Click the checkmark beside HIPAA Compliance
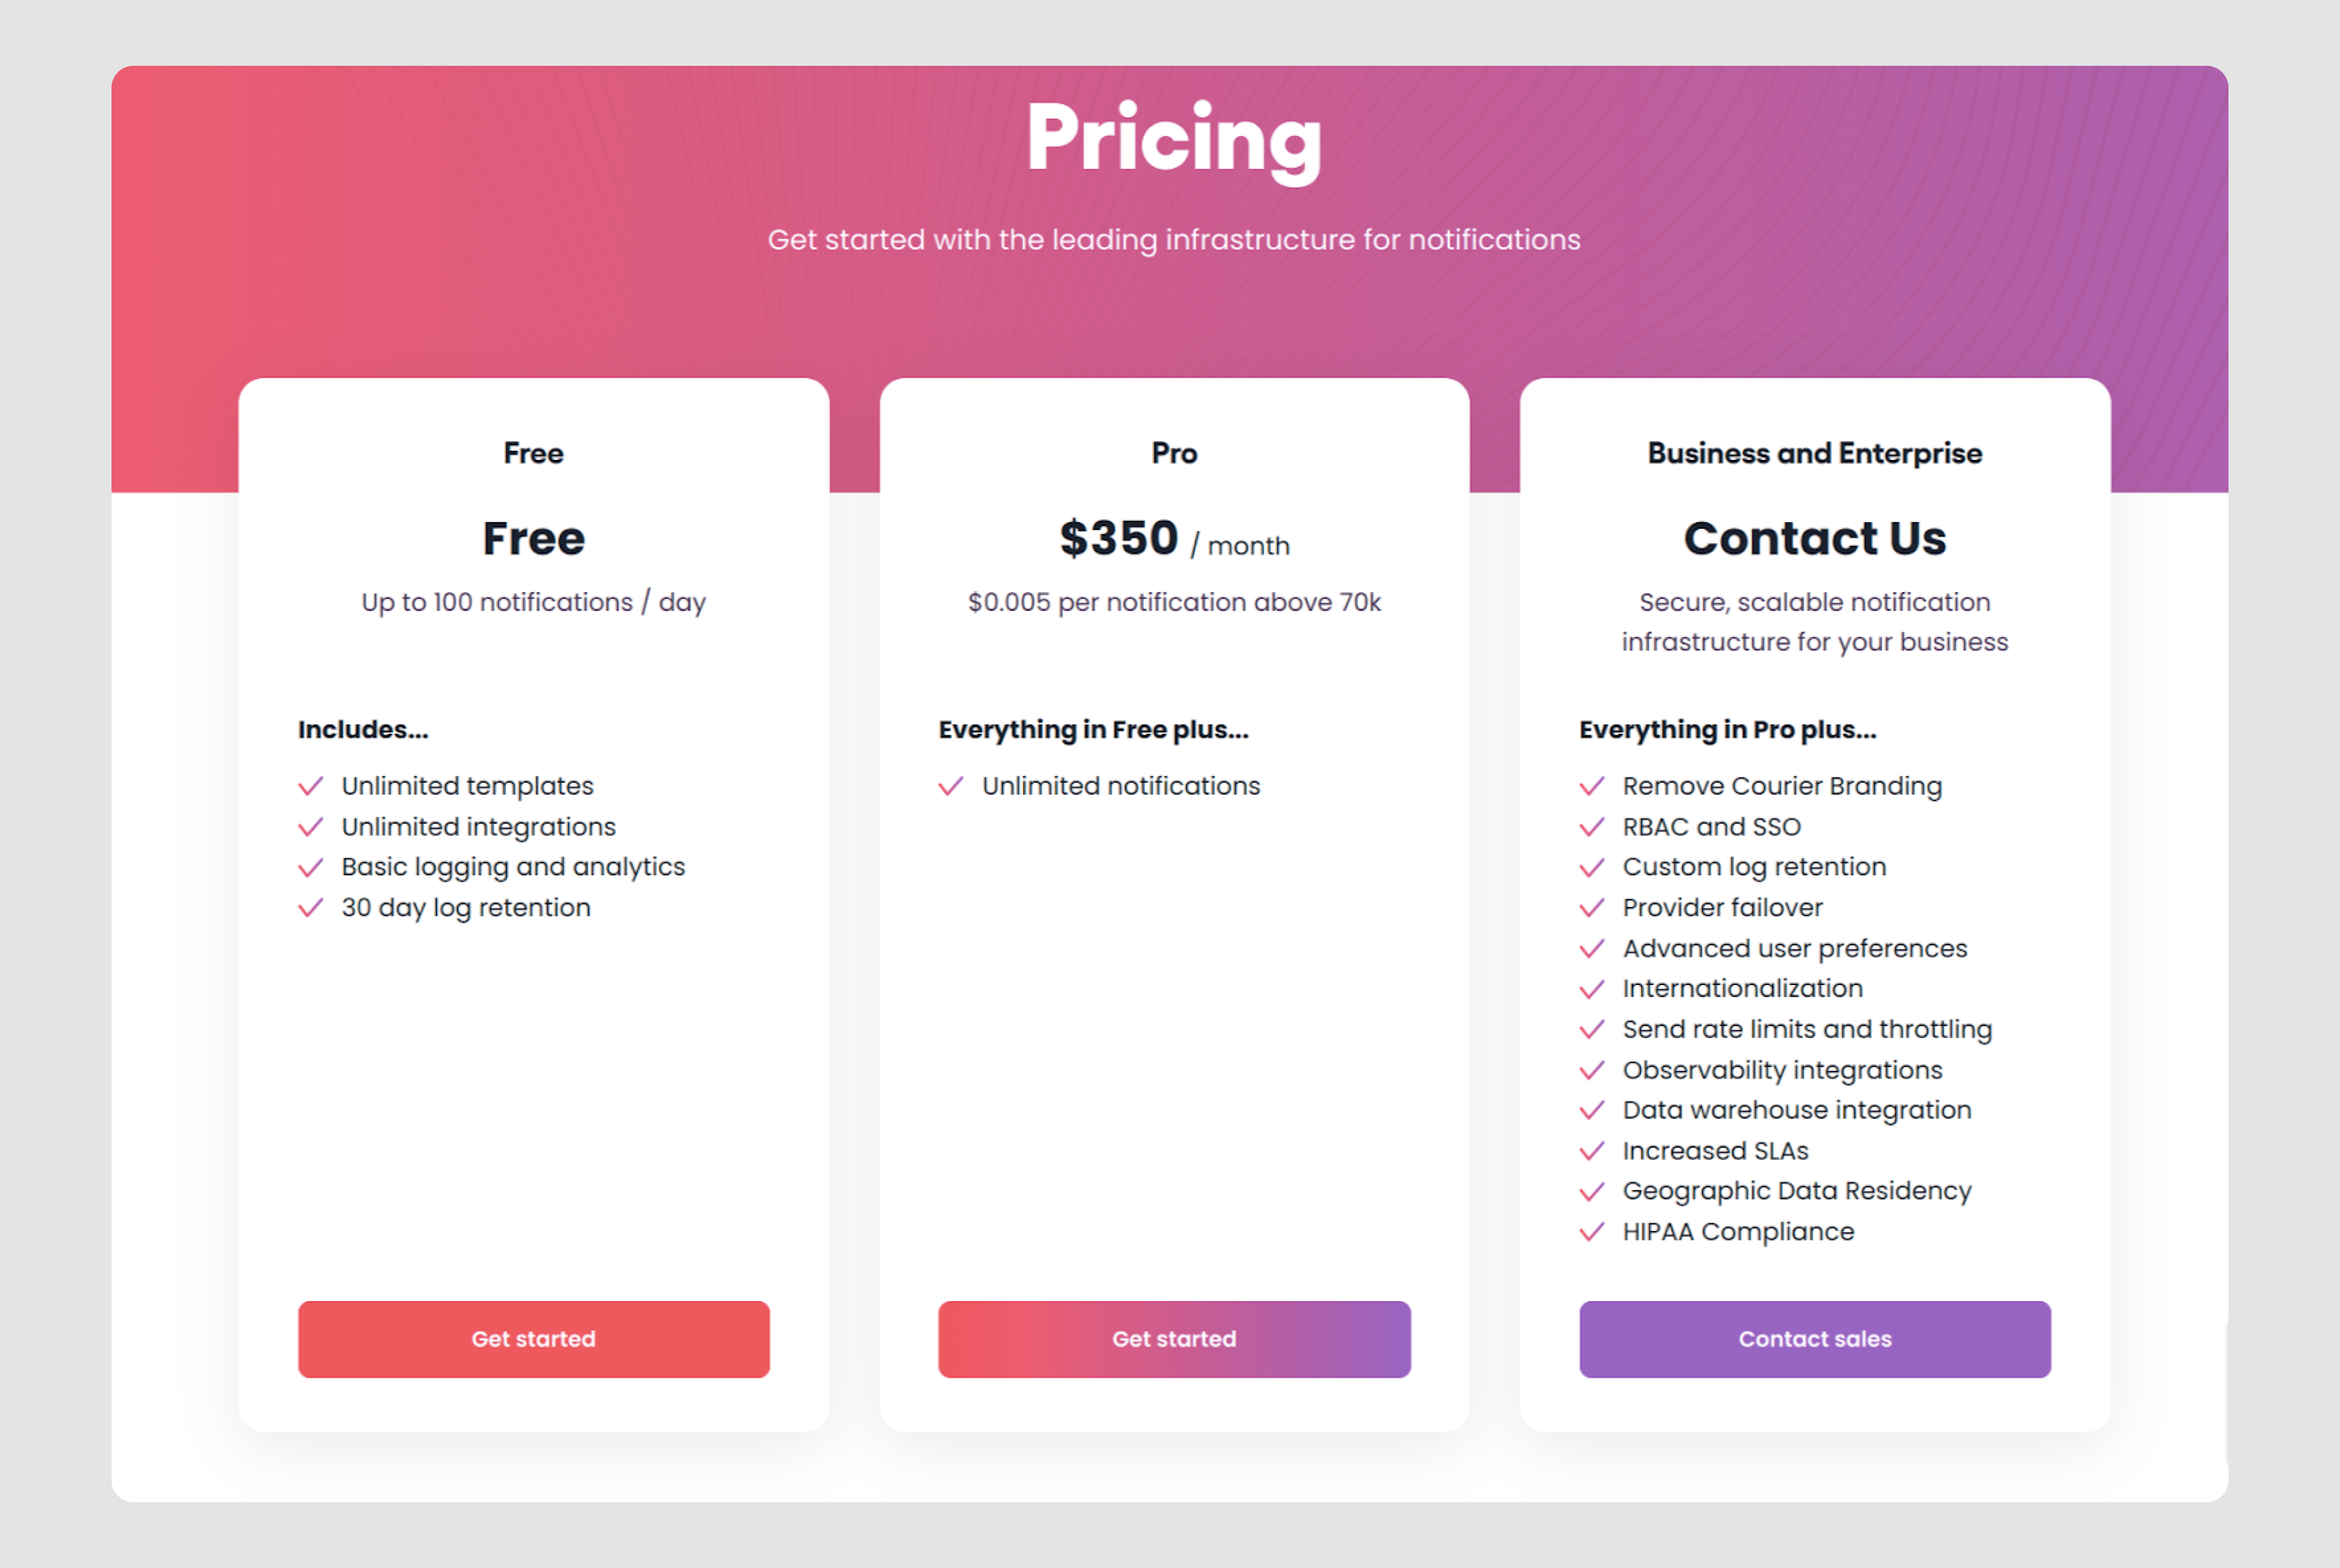The width and height of the screenshot is (2340, 1568). (1594, 1232)
